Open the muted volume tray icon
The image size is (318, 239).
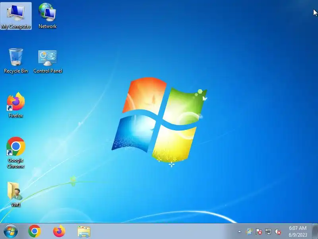[x=278, y=231]
